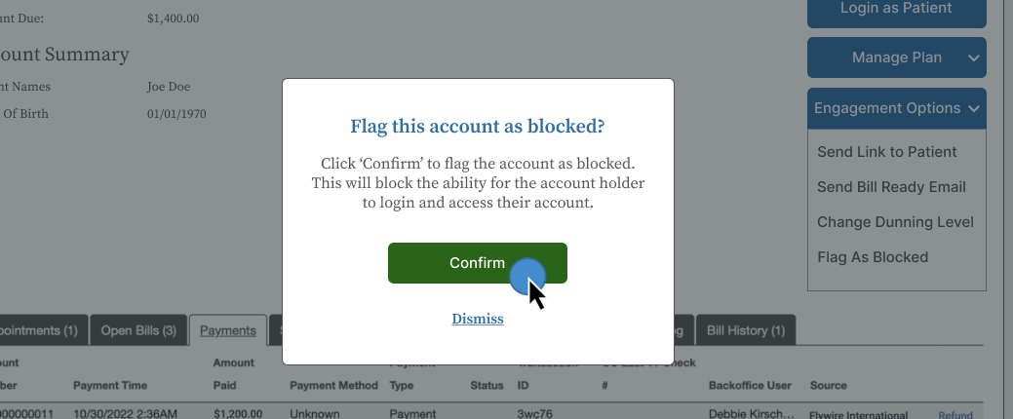Dismiss the blocked account dialog
This screenshot has height=419, width=1013.
[x=478, y=319]
